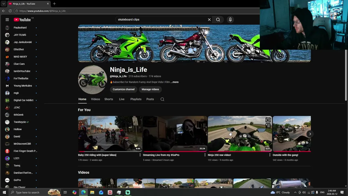Search within the channel using the magnifier
The height and width of the screenshot is (196, 348).
162,99
